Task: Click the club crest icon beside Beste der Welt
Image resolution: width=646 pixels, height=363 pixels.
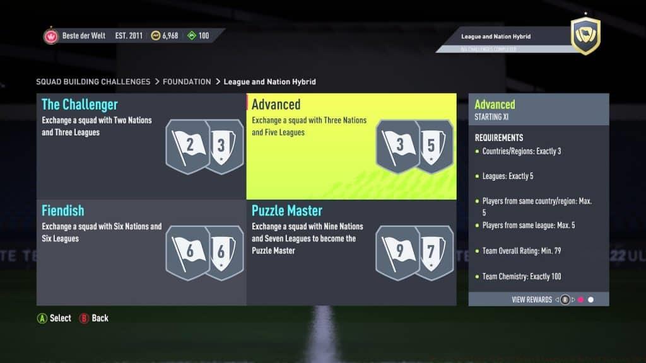Action: tap(51, 36)
